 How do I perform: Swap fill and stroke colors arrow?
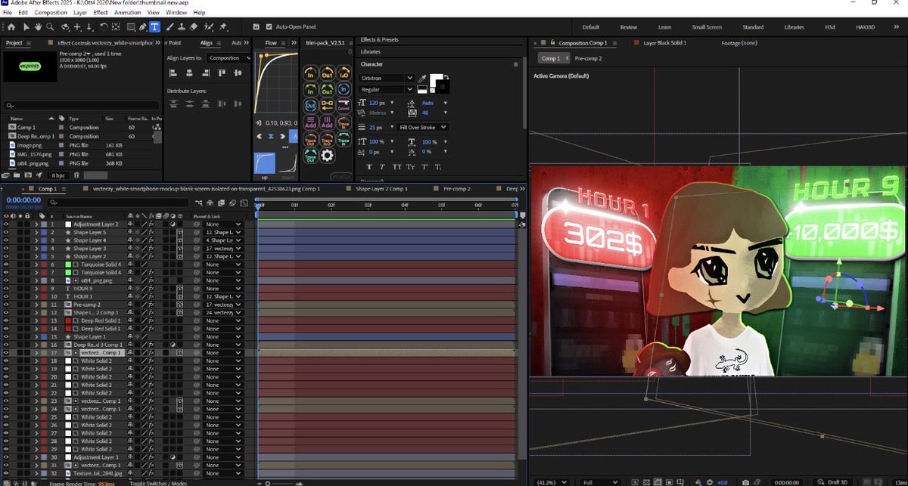tap(446, 76)
